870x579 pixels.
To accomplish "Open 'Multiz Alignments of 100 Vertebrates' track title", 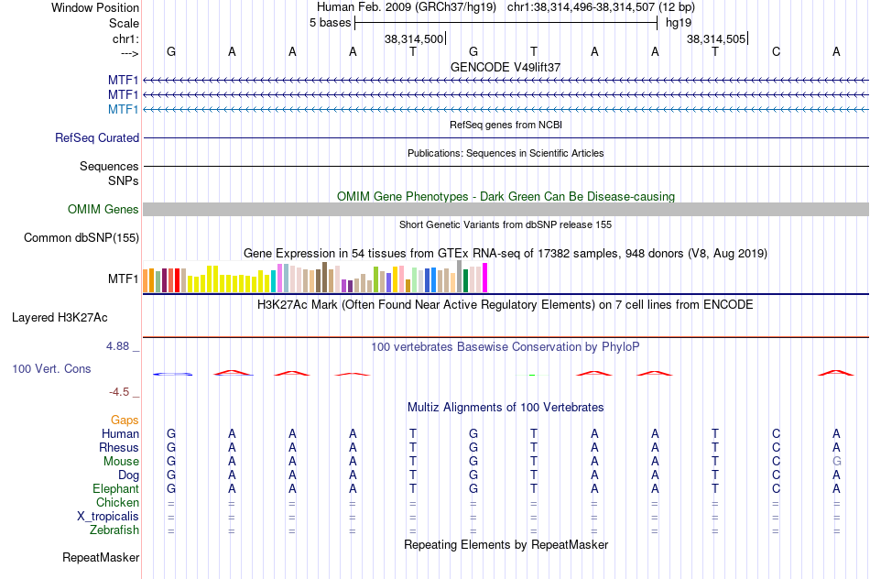I will [x=506, y=408].
